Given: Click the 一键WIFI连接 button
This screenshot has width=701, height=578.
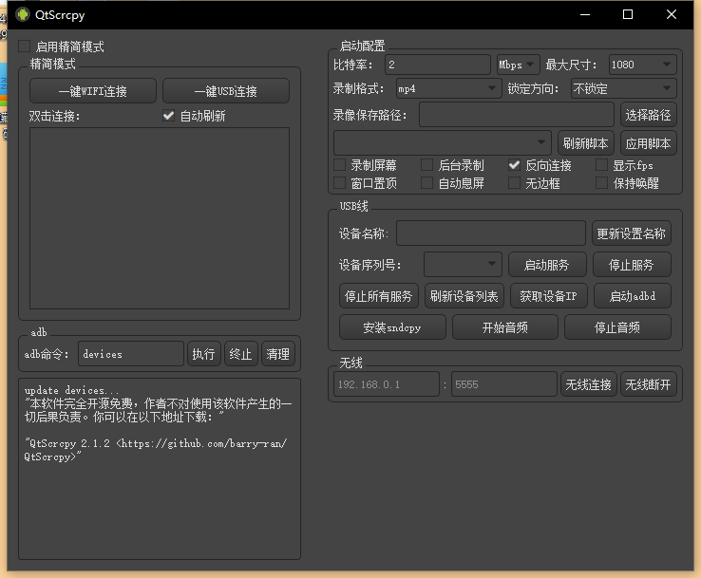Looking at the screenshot, I should tap(93, 91).
